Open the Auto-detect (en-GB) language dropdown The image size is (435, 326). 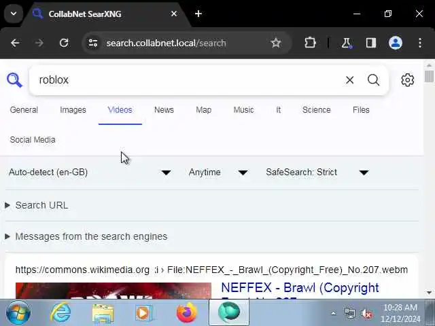(90, 173)
